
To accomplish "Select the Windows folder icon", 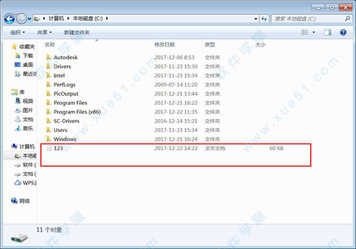I will pos(49,139).
